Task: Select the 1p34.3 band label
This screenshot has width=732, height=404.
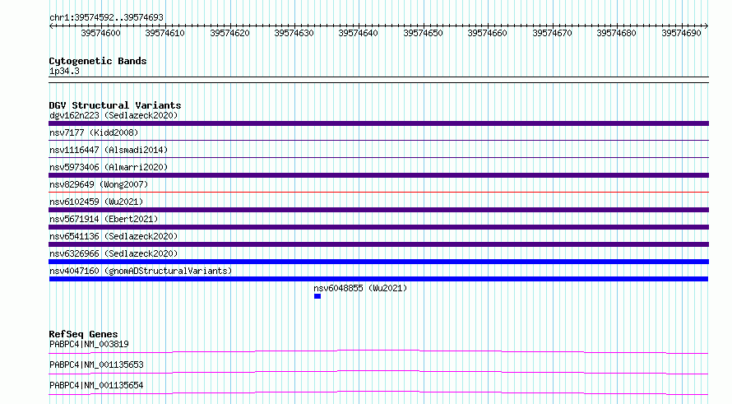Action: pos(64,71)
